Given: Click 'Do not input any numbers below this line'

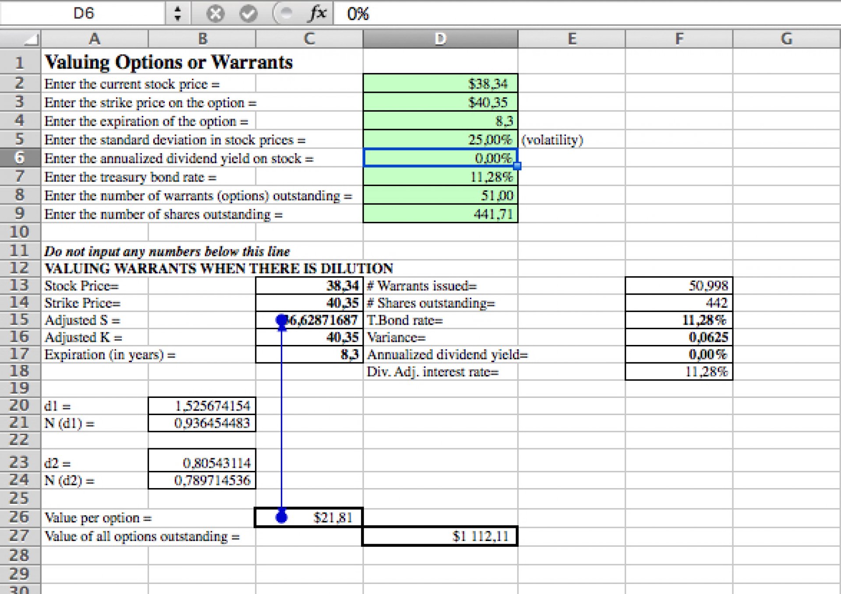Looking at the screenshot, I should tap(167, 251).
